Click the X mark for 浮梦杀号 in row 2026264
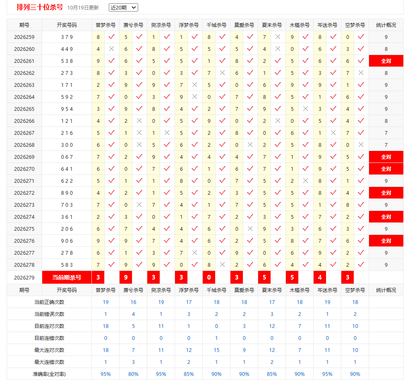 194,97
